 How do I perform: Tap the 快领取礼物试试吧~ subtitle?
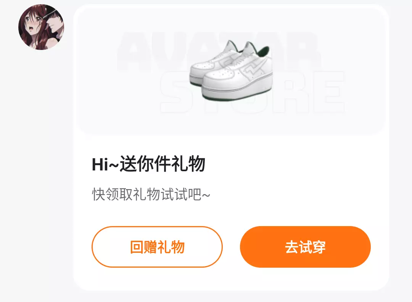(151, 194)
